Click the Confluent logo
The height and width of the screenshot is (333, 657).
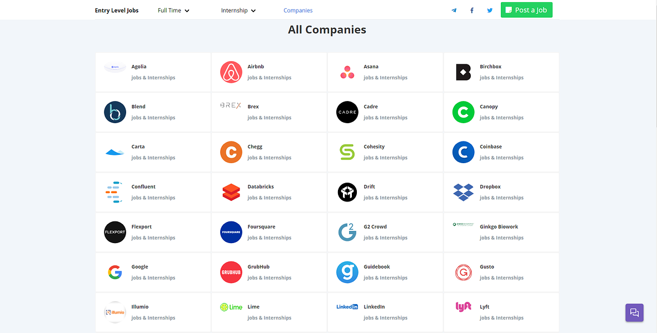click(114, 193)
